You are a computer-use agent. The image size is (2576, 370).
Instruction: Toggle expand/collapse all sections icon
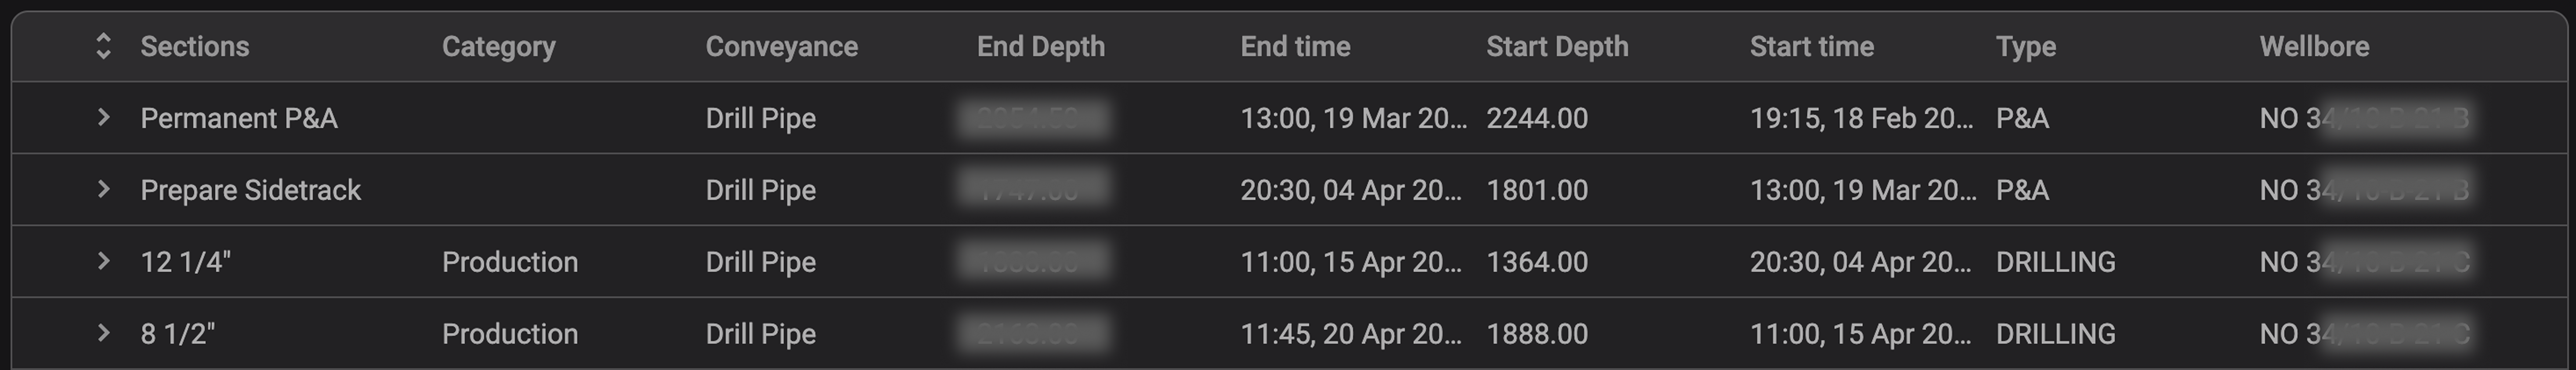pyautogui.click(x=103, y=46)
